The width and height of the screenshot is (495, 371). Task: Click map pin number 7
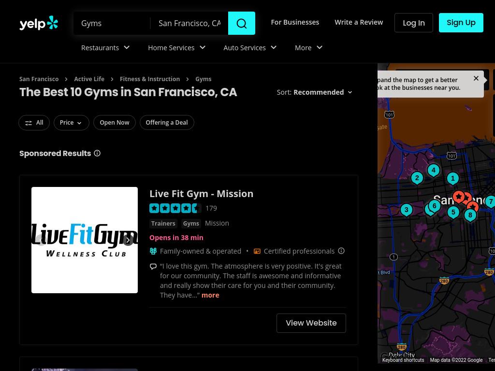coord(490,202)
